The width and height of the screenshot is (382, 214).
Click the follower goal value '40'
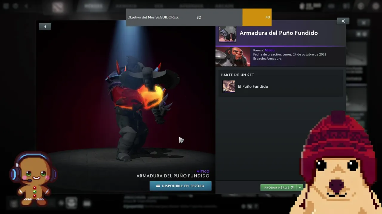coord(268,17)
